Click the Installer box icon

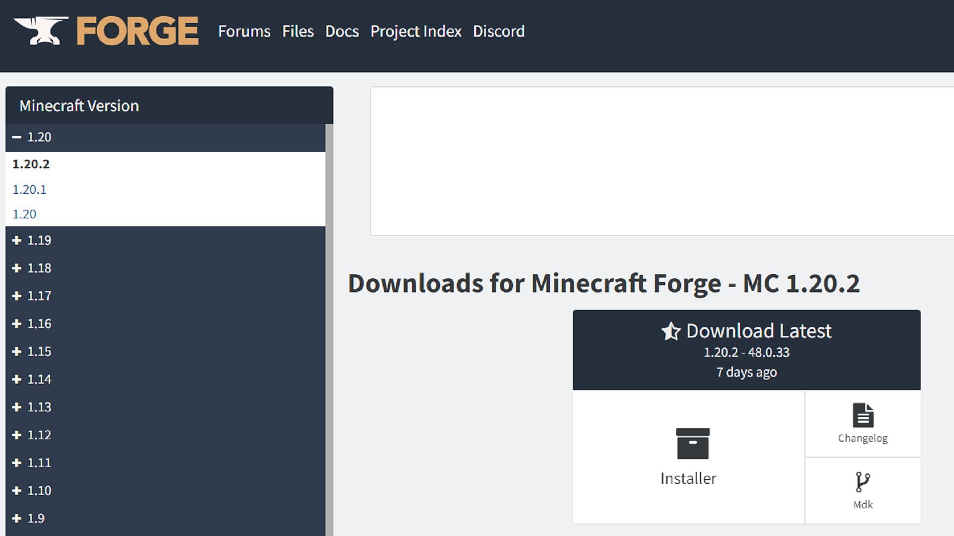(x=693, y=444)
